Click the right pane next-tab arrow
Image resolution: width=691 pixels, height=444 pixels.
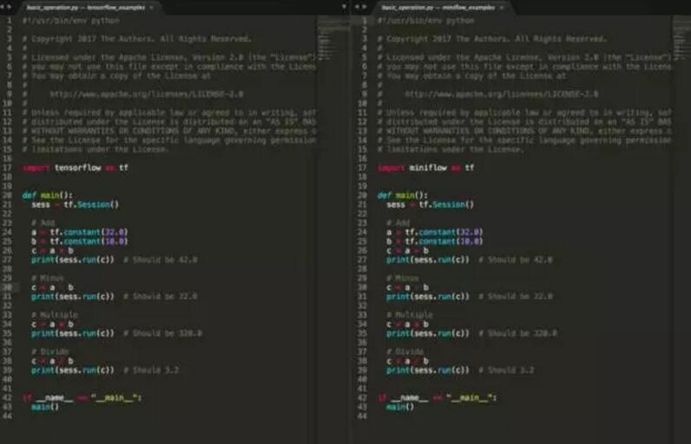(x=364, y=7)
